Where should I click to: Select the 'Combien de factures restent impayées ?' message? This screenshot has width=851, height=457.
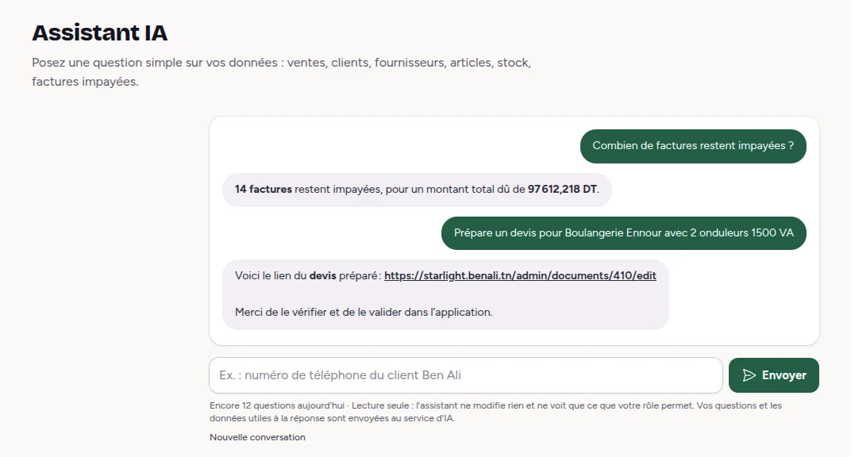(x=693, y=146)
